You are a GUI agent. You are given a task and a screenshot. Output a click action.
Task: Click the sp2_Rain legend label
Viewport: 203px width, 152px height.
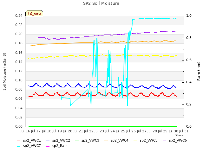coord(60,146)
